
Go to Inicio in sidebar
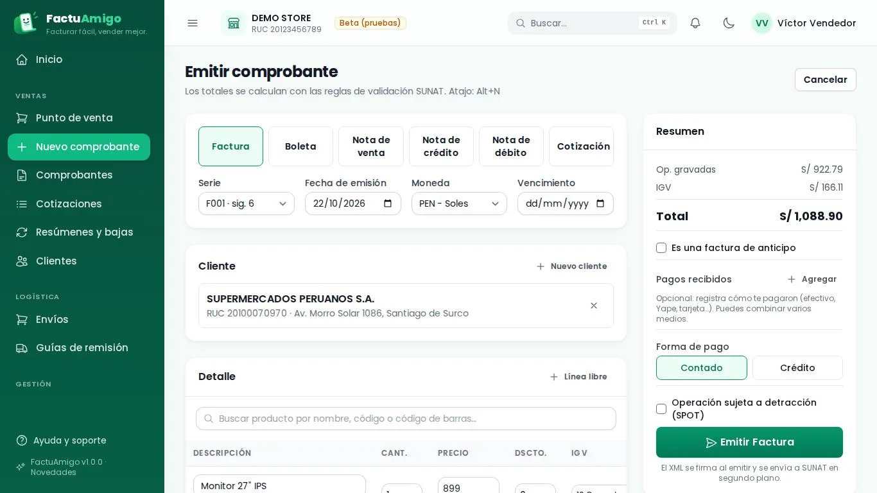point(79,60)
